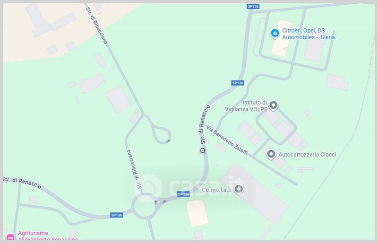Click the bus stop icon on Str. di Renaccio

tap(203, 151)
